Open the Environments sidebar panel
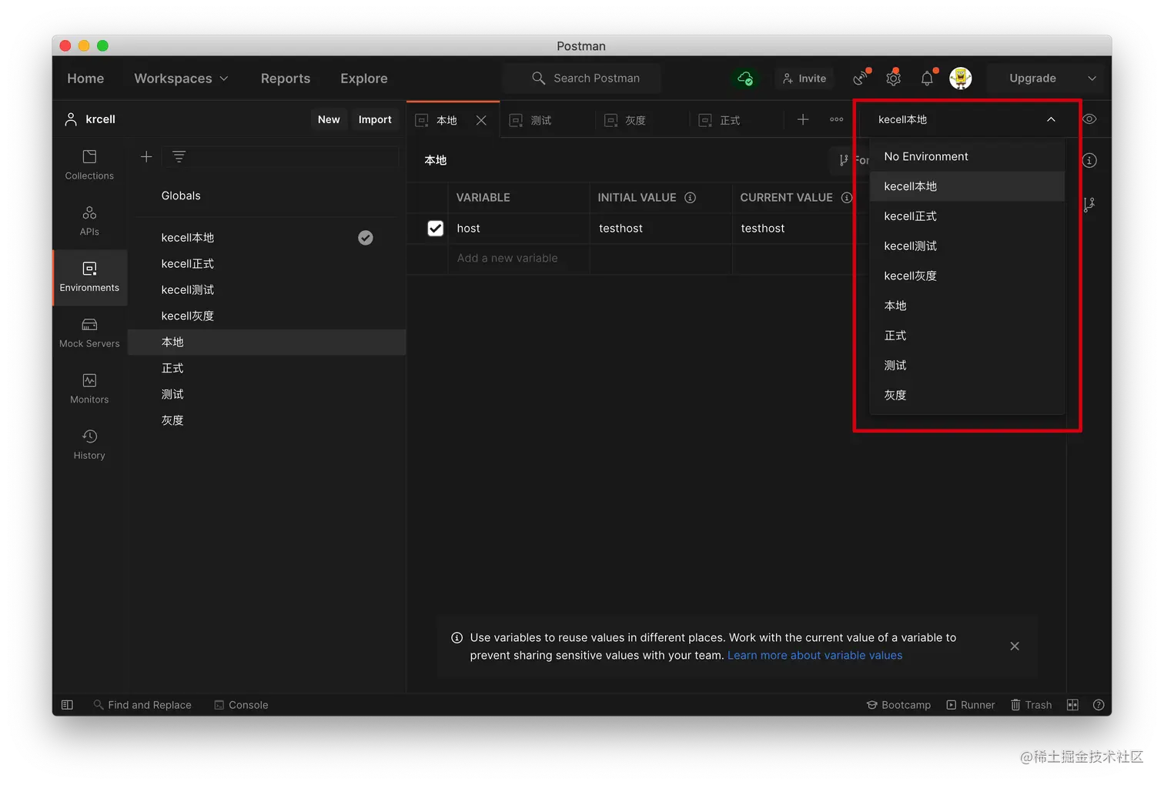 pos(89,277)
